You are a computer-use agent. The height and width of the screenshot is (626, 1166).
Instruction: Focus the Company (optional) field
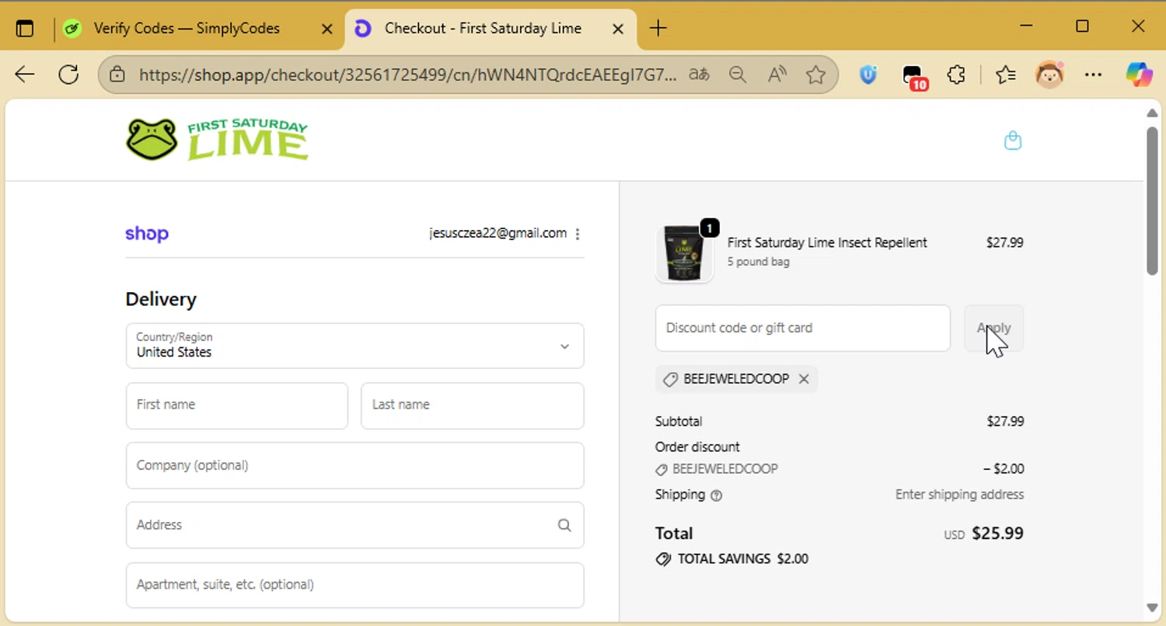click(355, 465)
